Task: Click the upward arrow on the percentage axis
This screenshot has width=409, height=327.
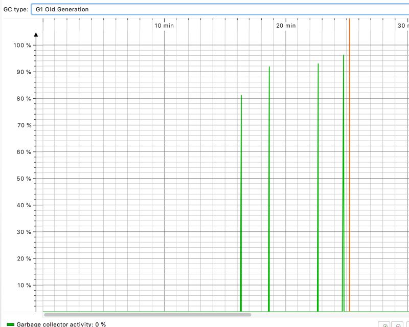Action: coord(36,34)
